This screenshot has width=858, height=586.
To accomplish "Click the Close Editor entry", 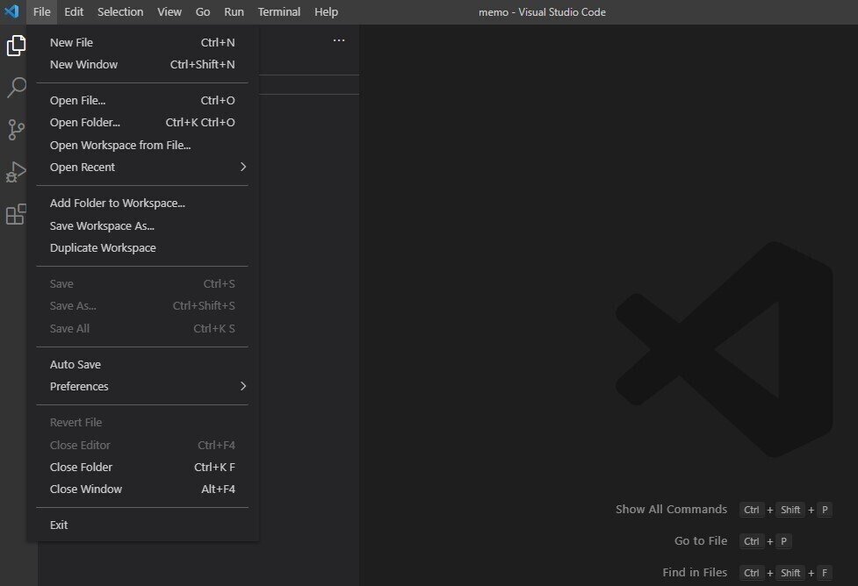I will point(142,445).
